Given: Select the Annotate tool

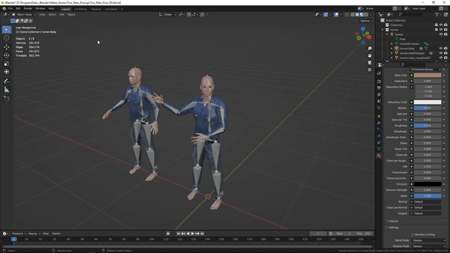Looking at the screenshot, I should [x=7, y=81].
